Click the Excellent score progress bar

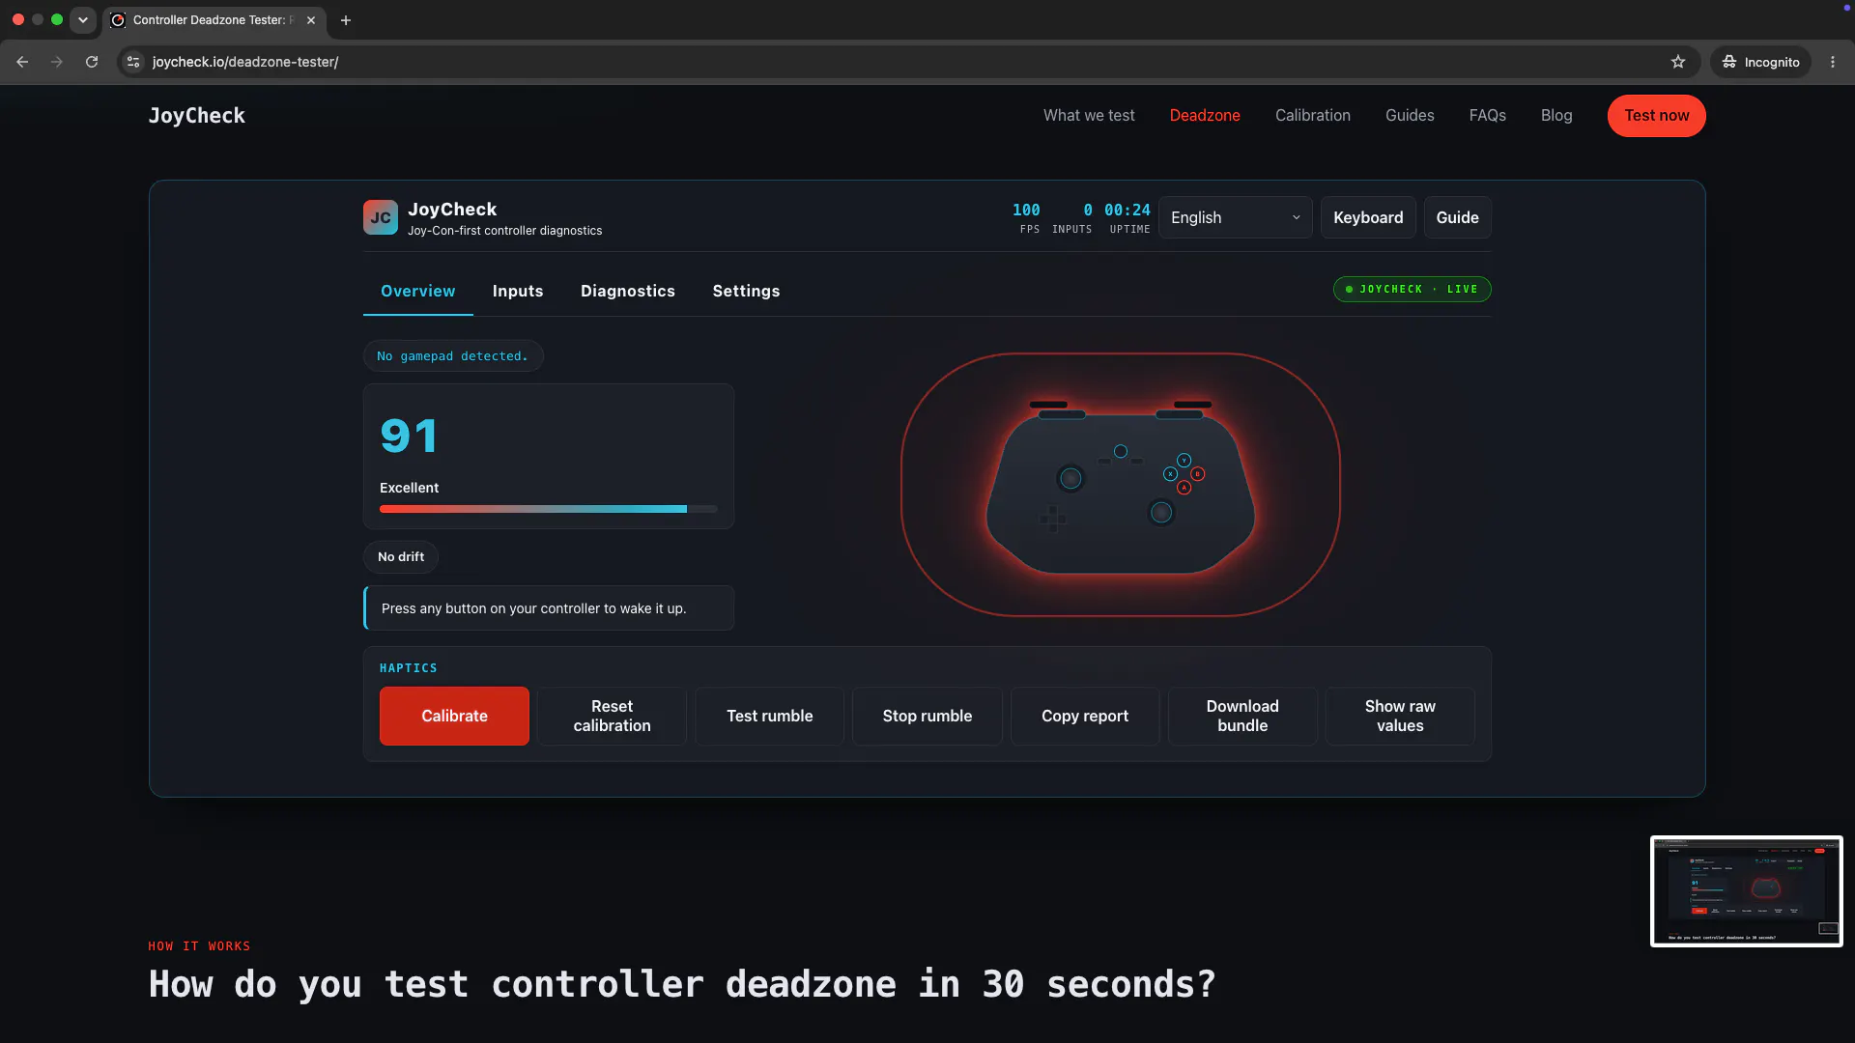point(548,509)
